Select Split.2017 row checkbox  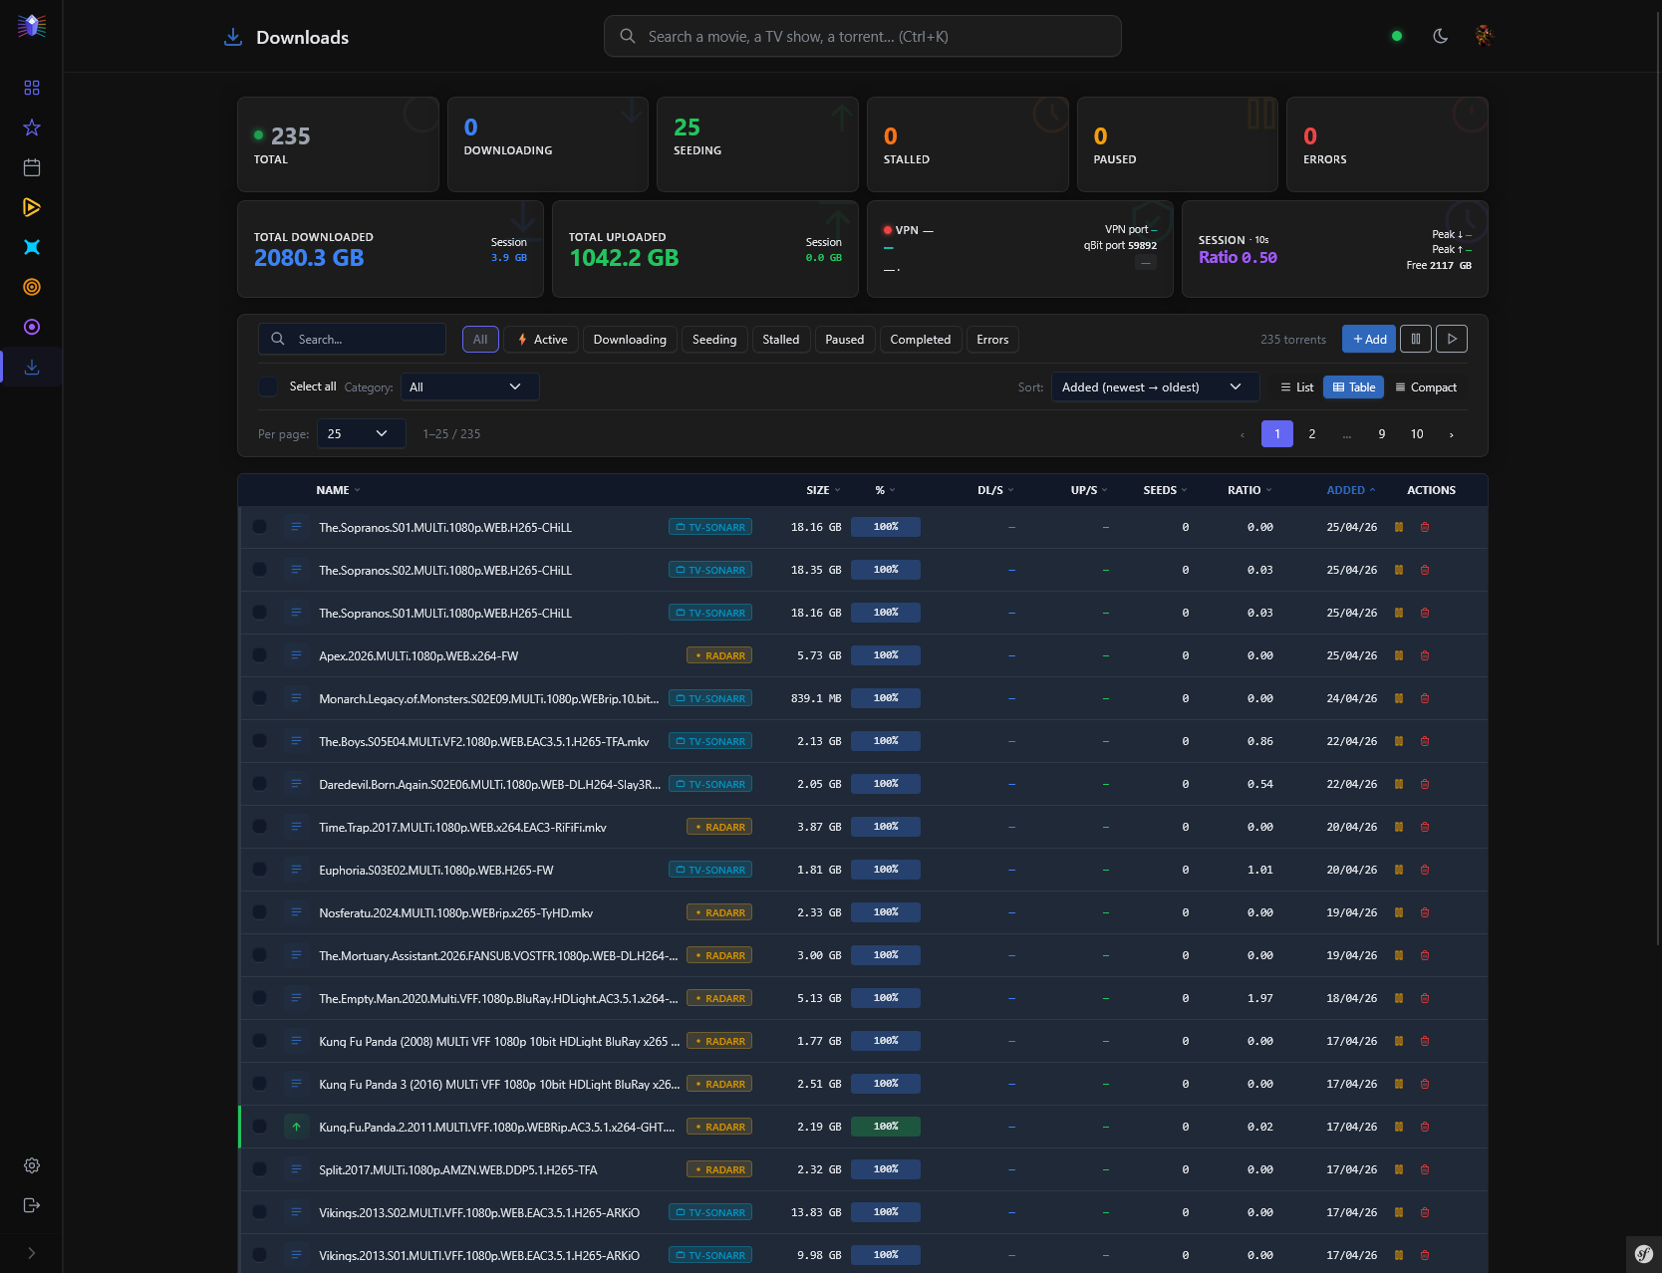[260, 1169]
